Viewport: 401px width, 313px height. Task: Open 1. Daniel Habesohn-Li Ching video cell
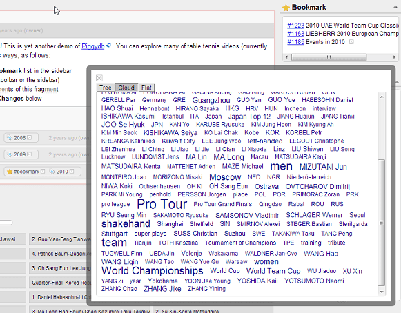click(x=60, y=297)
